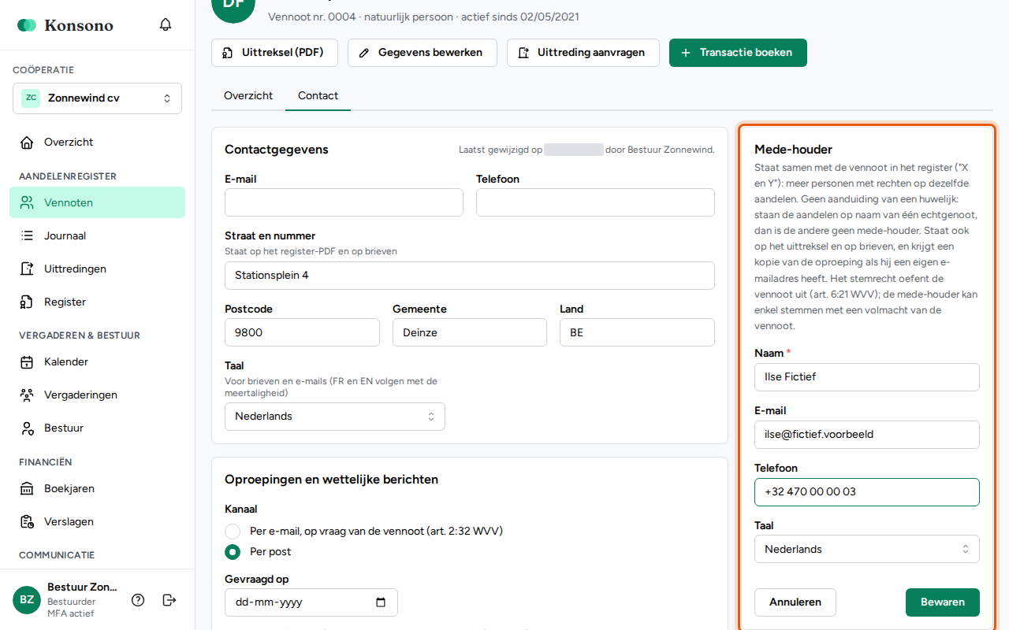This screenshot has width=1009, height=630.
Task: Click the Konsono logo
Action: pos(65,25)
